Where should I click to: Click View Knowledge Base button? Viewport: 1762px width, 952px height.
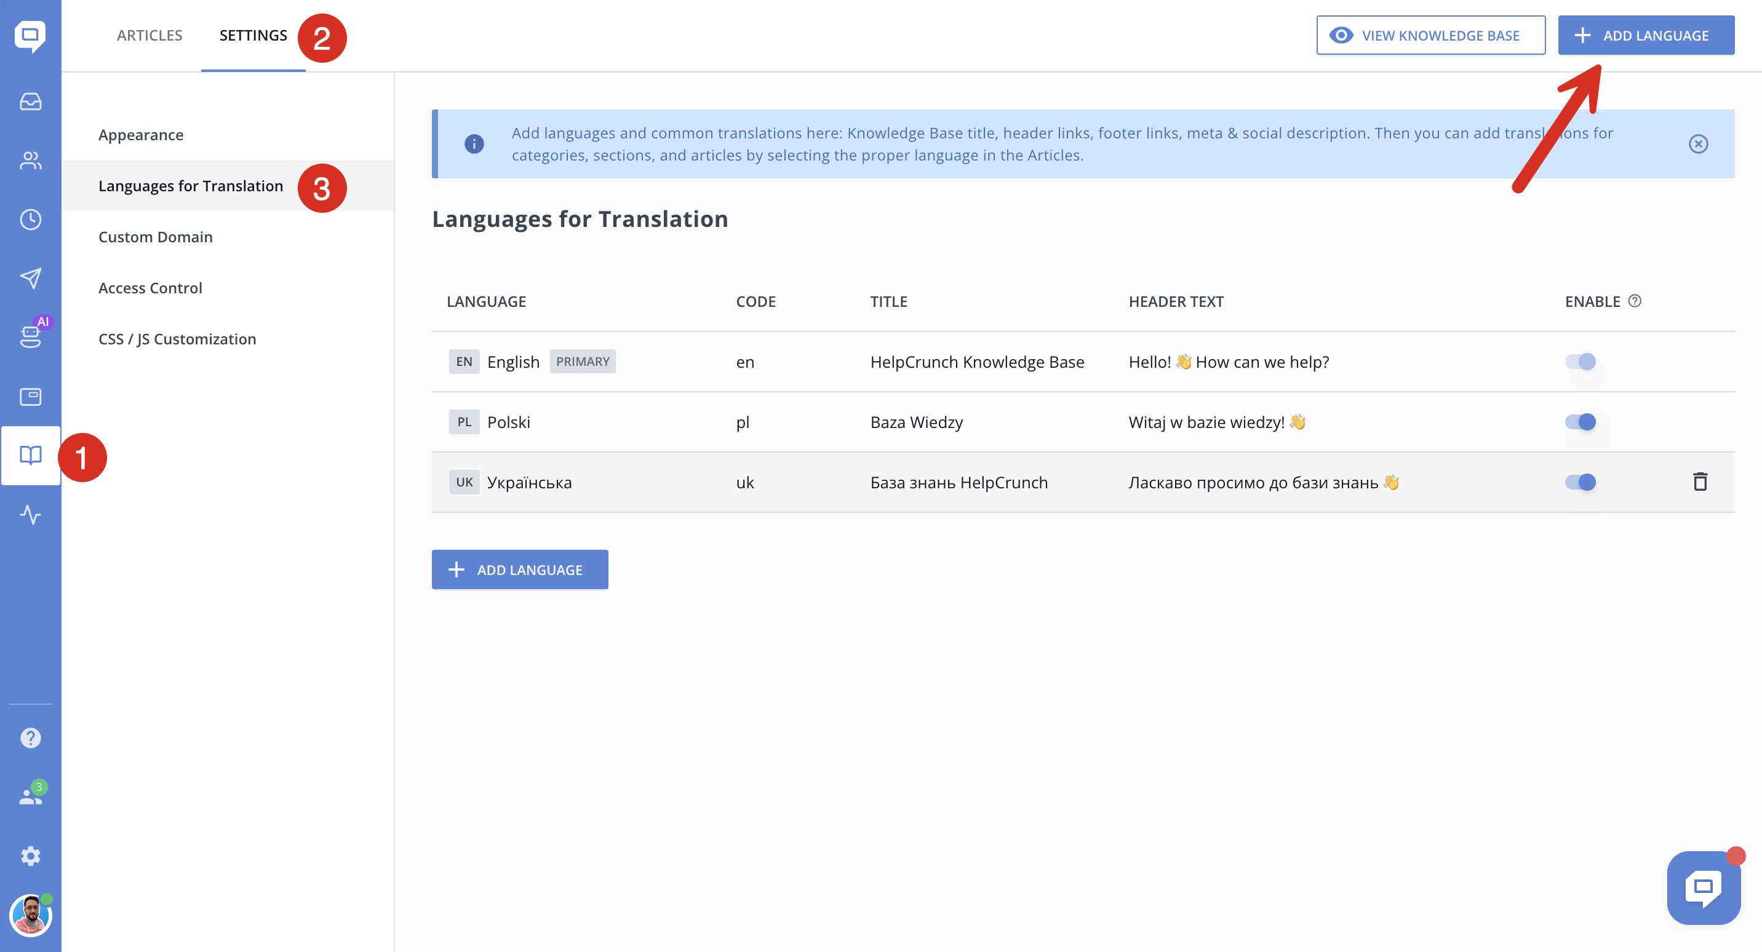click(x=1430, y=36)
